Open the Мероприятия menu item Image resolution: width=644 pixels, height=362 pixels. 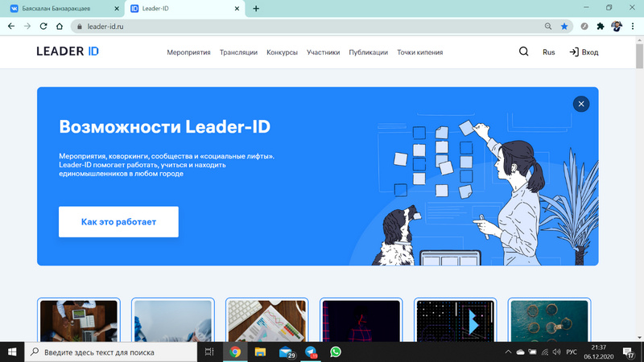(188, 52)
